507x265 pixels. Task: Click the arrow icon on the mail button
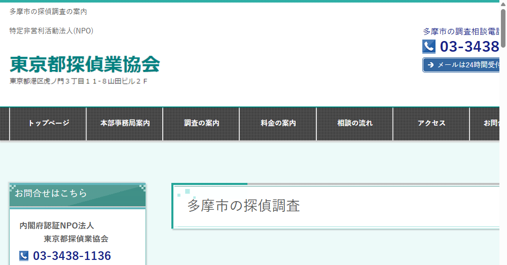coord(430,65)
